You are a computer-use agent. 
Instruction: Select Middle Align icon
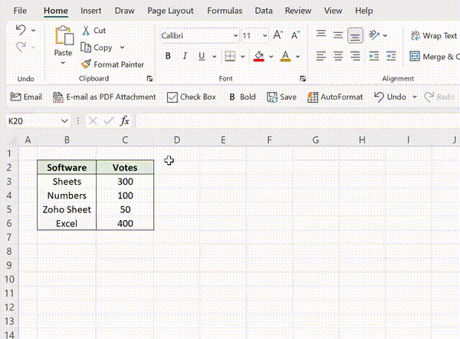338,35
